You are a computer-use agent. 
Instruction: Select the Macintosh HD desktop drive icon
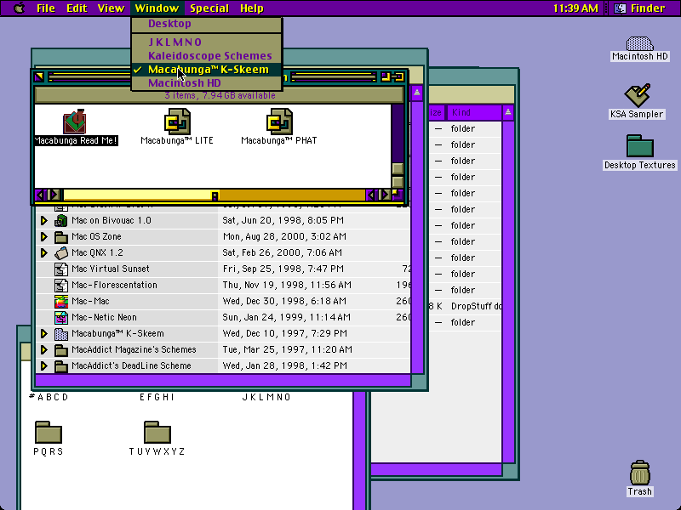(640, 44)
